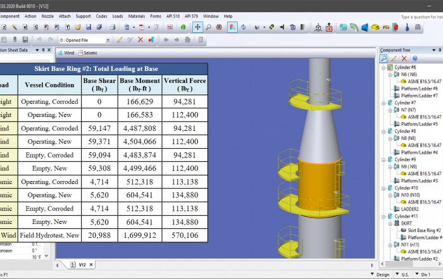Open the Materials menu
Screen dimensions: 443x279
136,16
